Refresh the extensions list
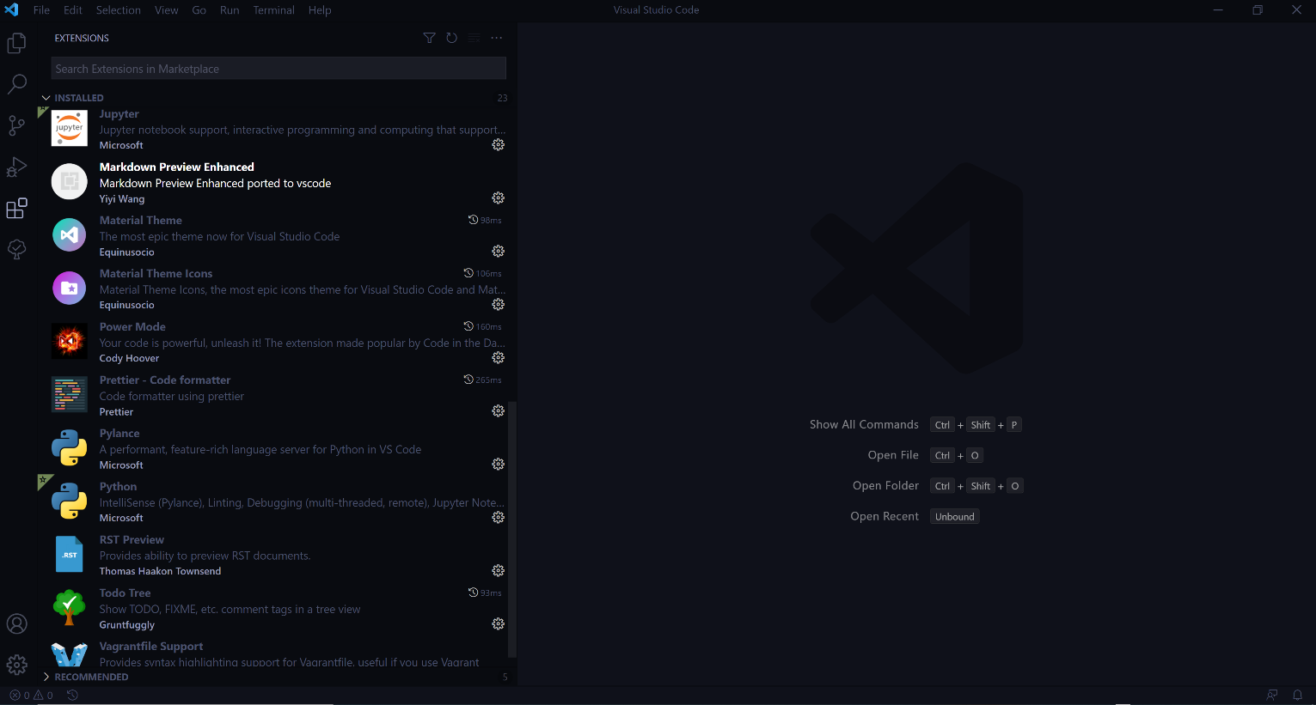Viewport: 1316px width, 705px height. [451, 38]
